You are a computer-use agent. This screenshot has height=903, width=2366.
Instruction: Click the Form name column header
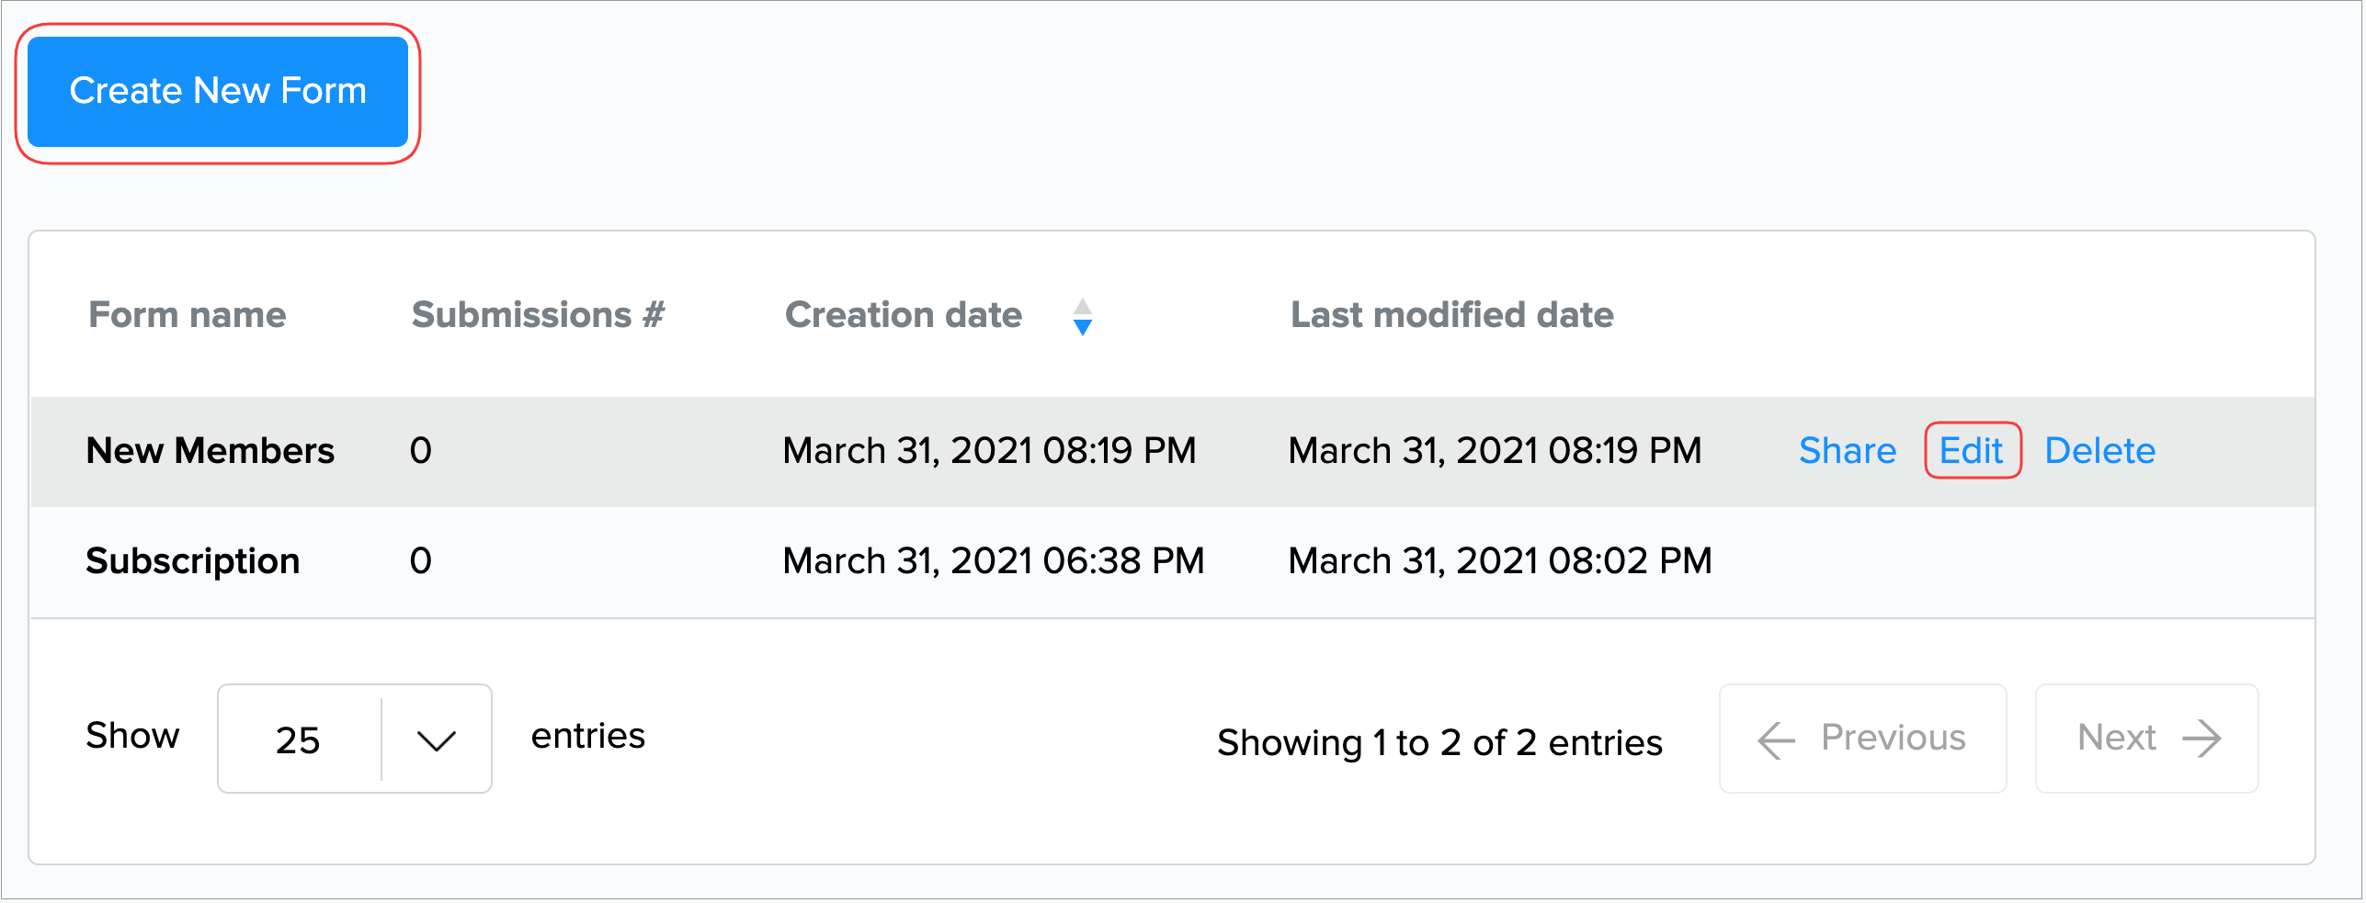pos(188,315)
